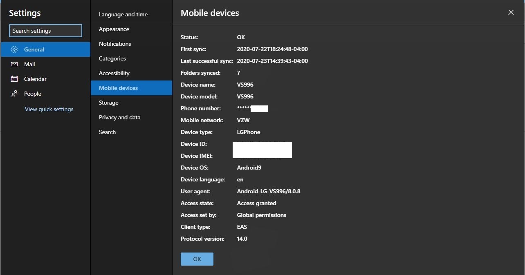Click the User agent label
Screen dimensions: 525x275
point(195,191)
